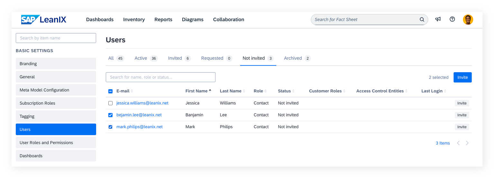Image resolution: width=497 pixels, height=181 pixels.
Task: Toggle the select-all checkbox in table header
Action: 110,91
